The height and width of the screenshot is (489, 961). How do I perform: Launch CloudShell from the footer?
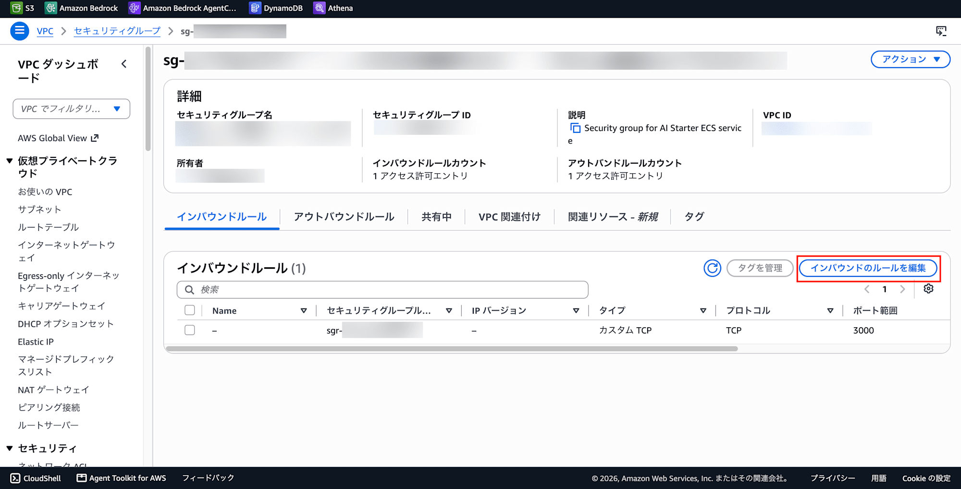(36, 478)
